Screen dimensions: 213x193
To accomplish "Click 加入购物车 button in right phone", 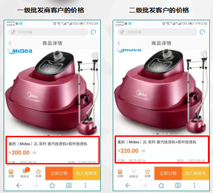I will 195,173.
